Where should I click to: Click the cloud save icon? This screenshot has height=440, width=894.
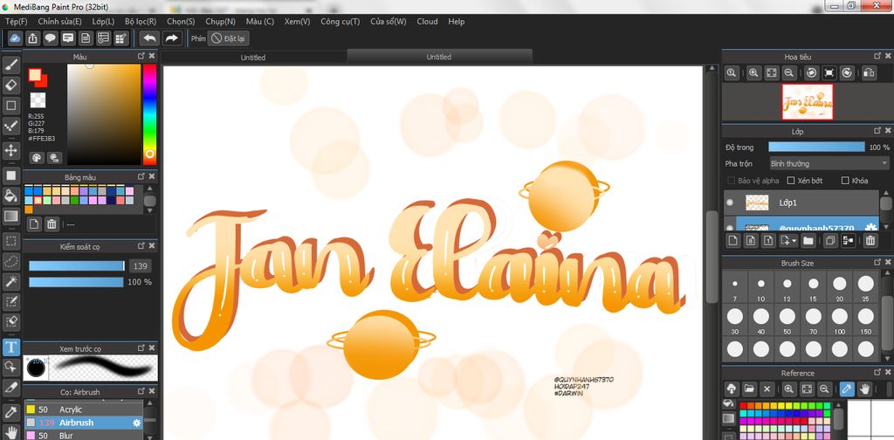pyautogui.click(x=16, y=38)
